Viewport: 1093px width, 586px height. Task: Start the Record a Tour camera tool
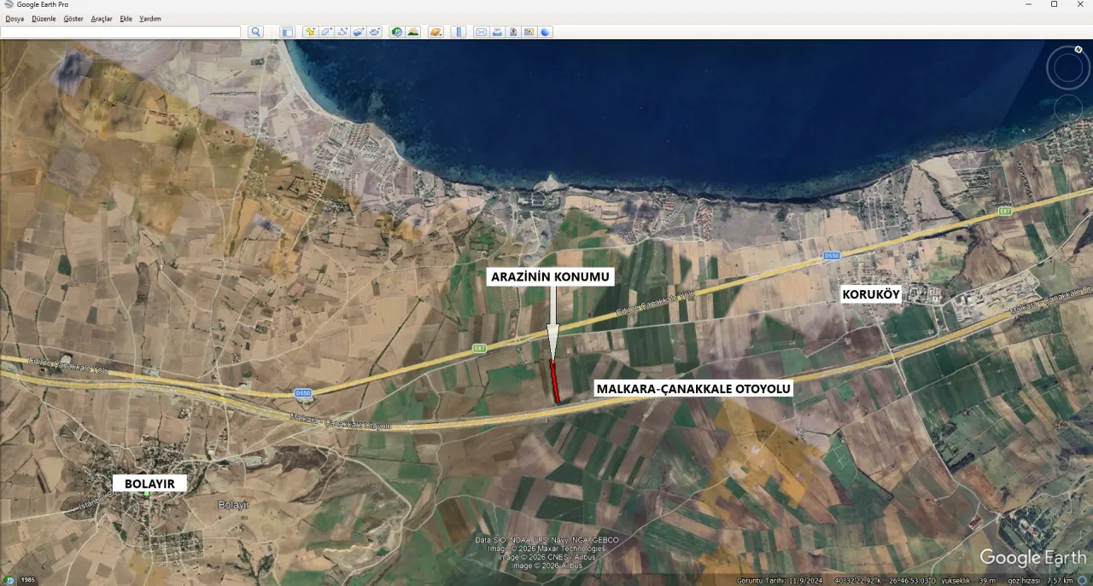tap(375, 32)
